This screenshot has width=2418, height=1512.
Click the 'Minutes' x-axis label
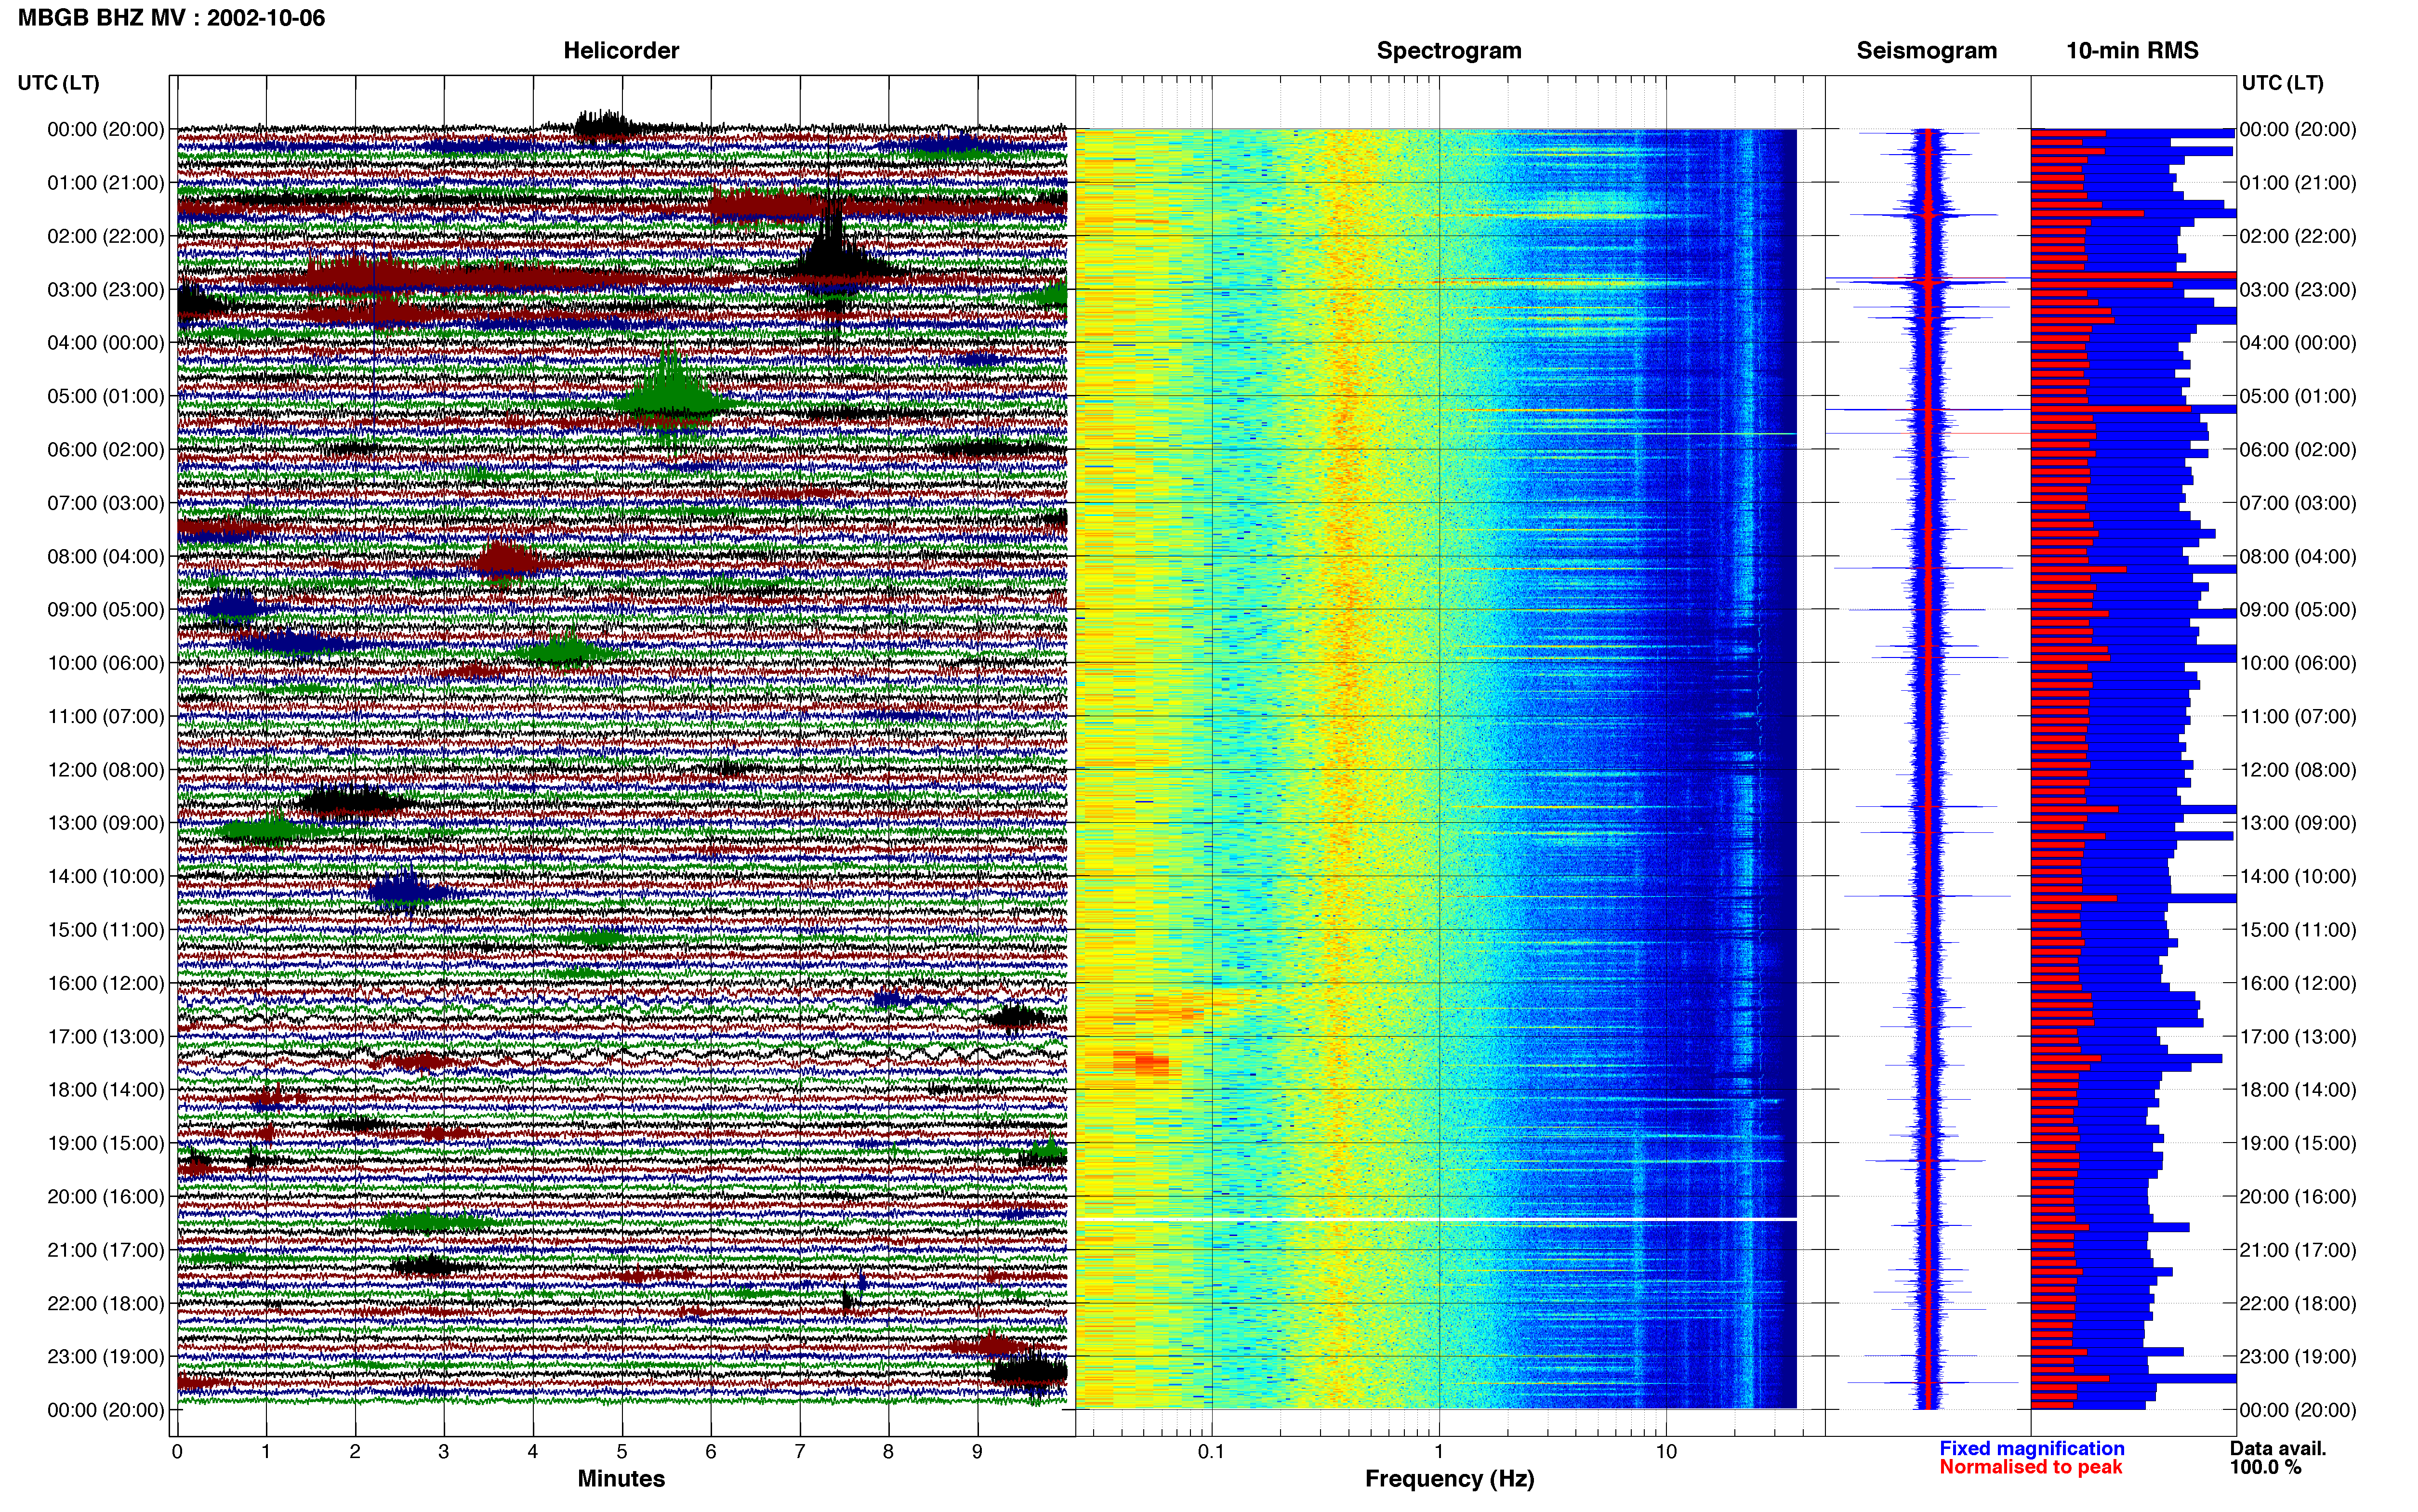pos(621,1479)
